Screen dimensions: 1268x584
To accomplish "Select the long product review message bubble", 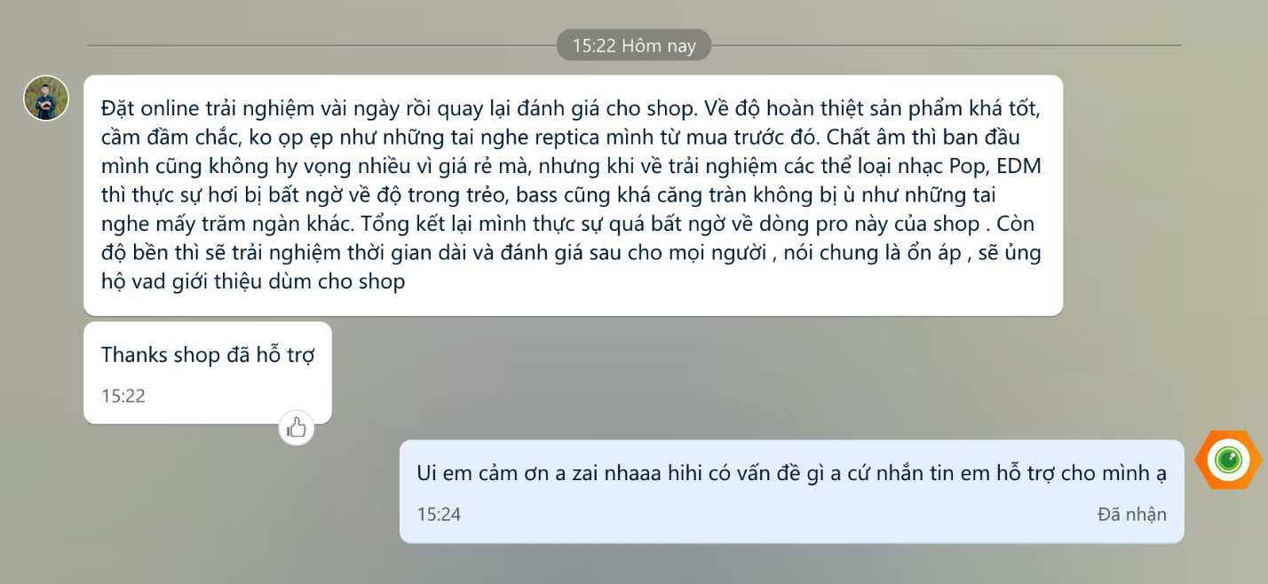I will pyautogui.click(x=573, y=195).
